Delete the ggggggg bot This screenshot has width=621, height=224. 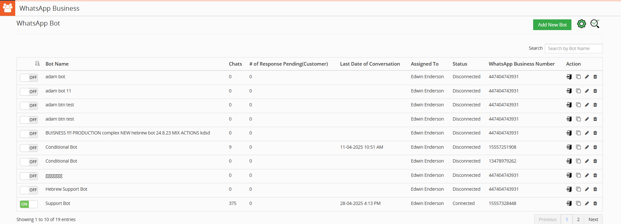pos(595,176)
